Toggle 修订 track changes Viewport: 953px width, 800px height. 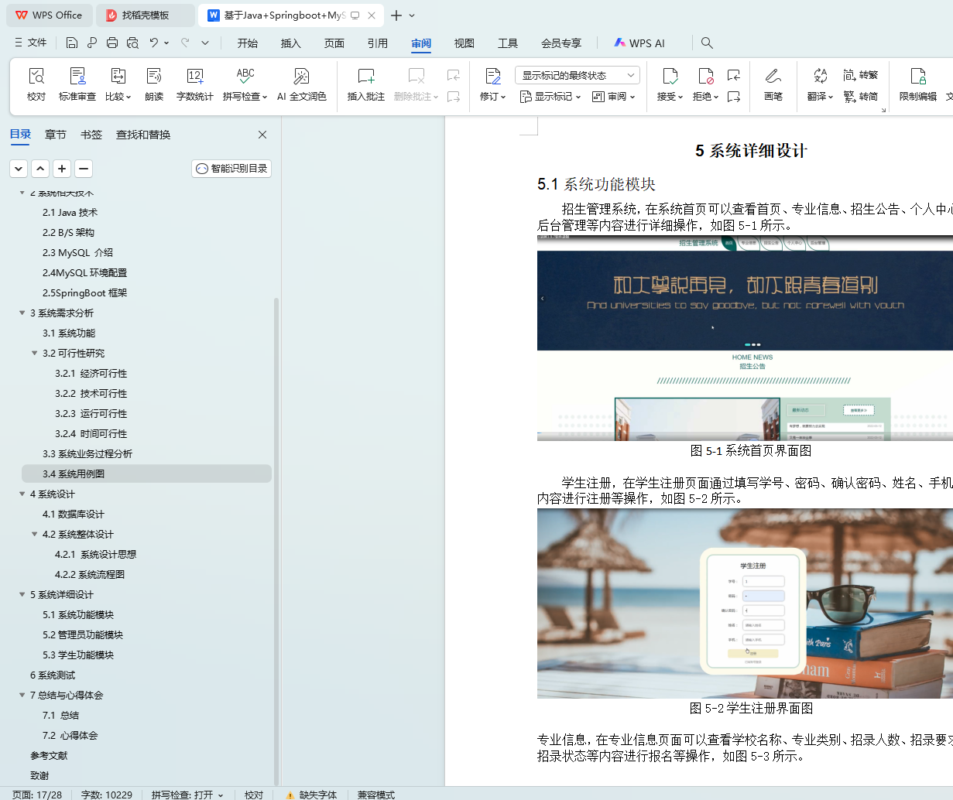492,84
